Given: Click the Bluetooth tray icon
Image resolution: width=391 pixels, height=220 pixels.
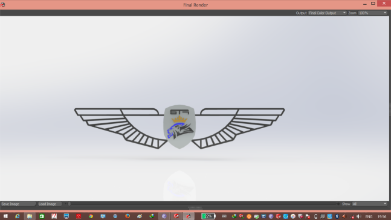Looking at the screenshot, I should (x=337, y=216).
